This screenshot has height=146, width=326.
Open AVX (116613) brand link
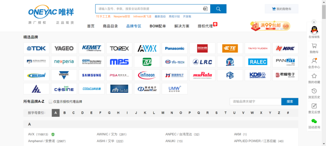tap(38, 134)
